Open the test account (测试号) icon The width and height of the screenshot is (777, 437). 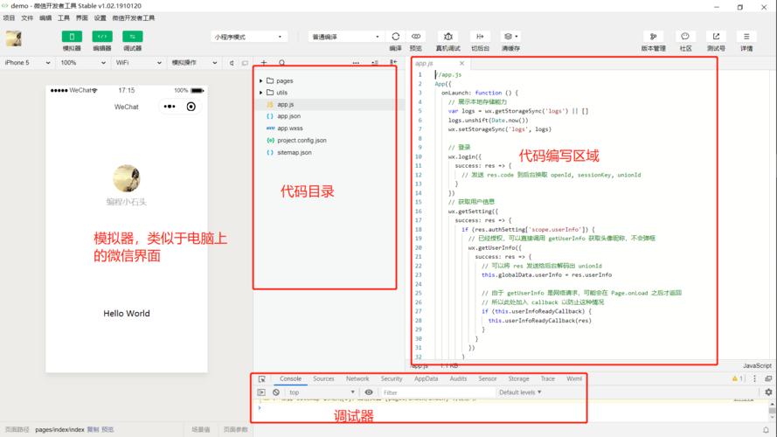[x=716, y=36]
